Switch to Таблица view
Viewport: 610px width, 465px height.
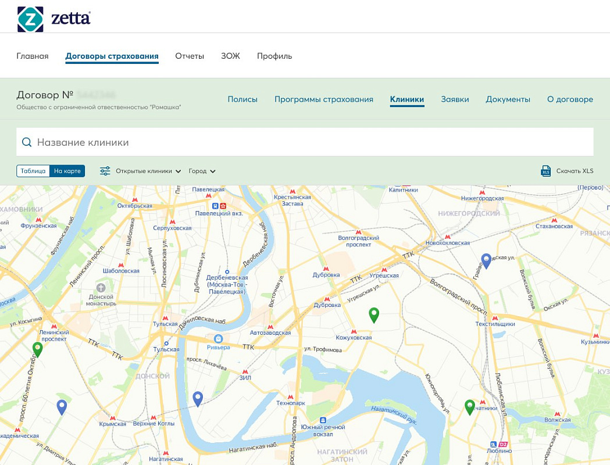tap(33, 171)
